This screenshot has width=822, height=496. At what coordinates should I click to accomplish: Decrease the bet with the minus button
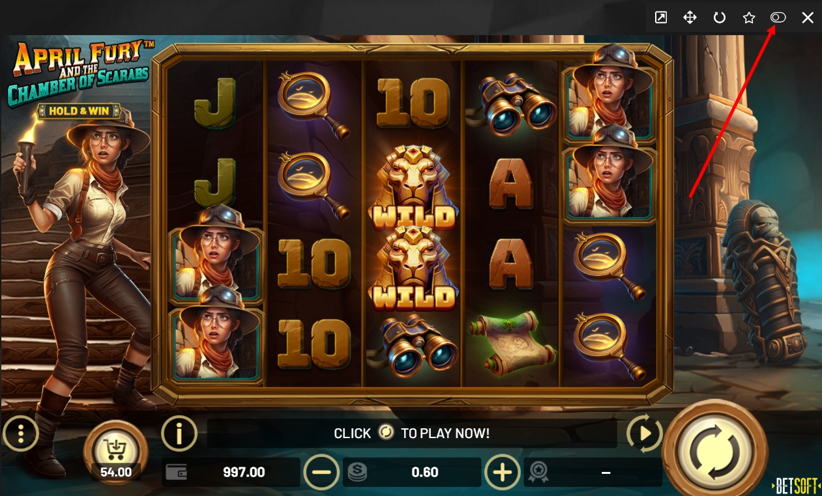[321, 472]
